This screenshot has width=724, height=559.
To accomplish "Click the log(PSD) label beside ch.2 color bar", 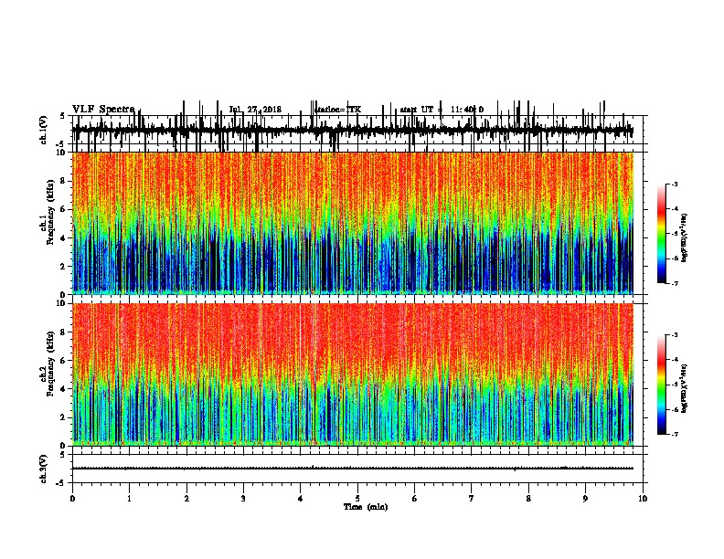I will (684, 388).
